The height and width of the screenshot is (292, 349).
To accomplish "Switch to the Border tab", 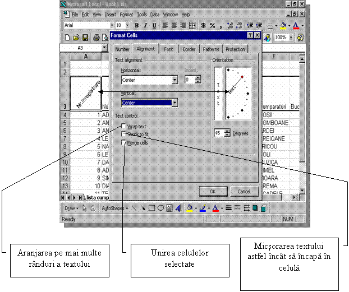I will point(189,49).
